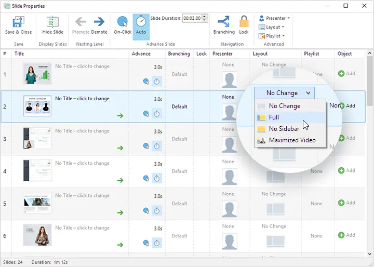The width and height of the screenshot is (374, 267).
Task: Decrease slide duration with the down spinner
Action: (x=205, y=20)
